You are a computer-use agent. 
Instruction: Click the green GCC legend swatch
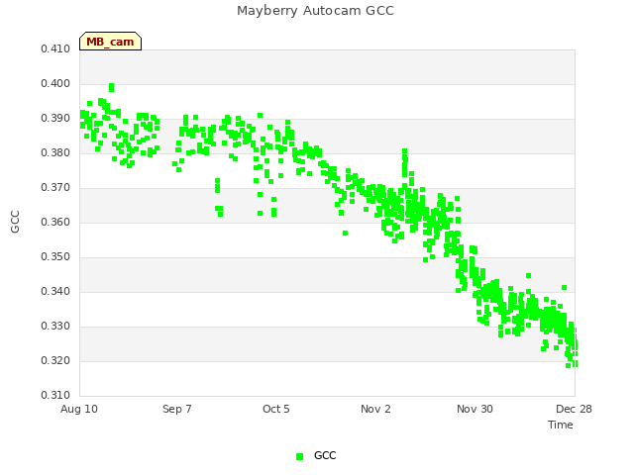pyautogui.click(x=299, y=456)
